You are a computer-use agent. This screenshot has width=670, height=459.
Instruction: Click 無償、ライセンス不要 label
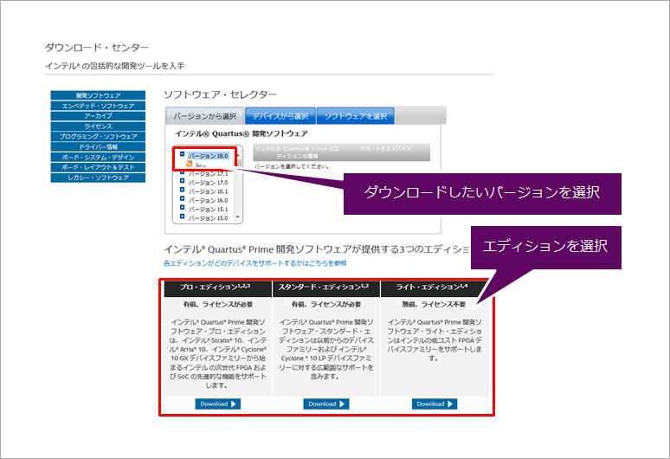click(x=434, y=304)
